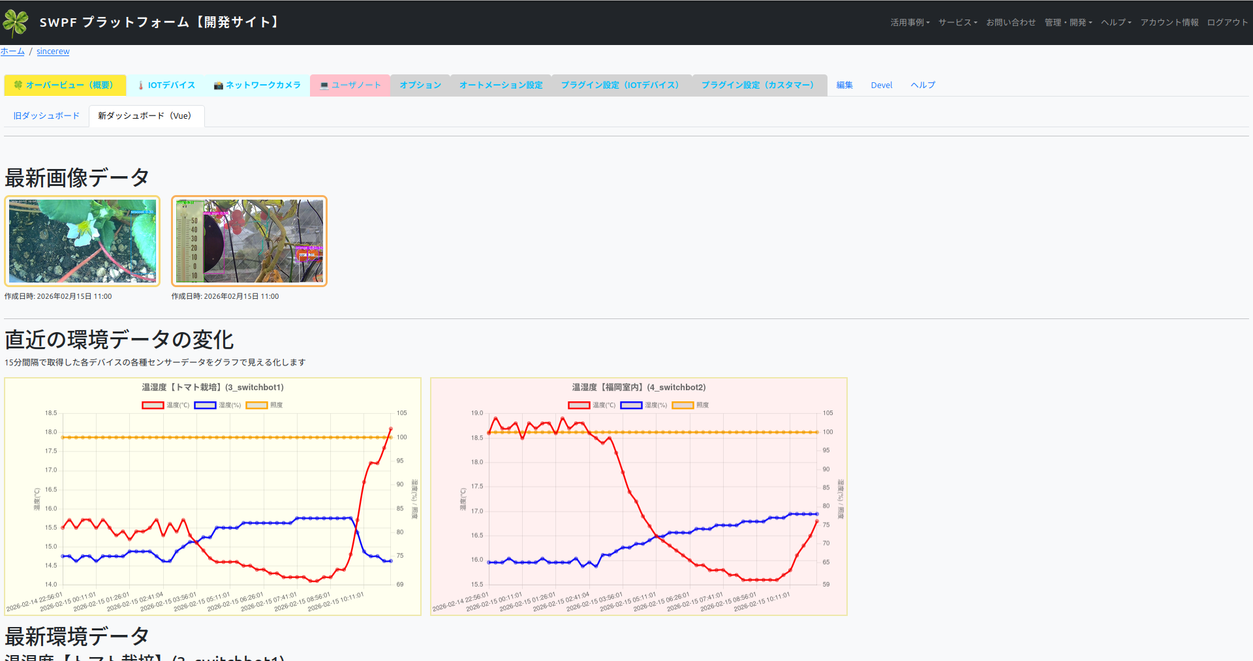The height and width of the screenshot is (661, 1253).
Task: Click the sincerew breadcrumb link
Action: tap(53, 52)
